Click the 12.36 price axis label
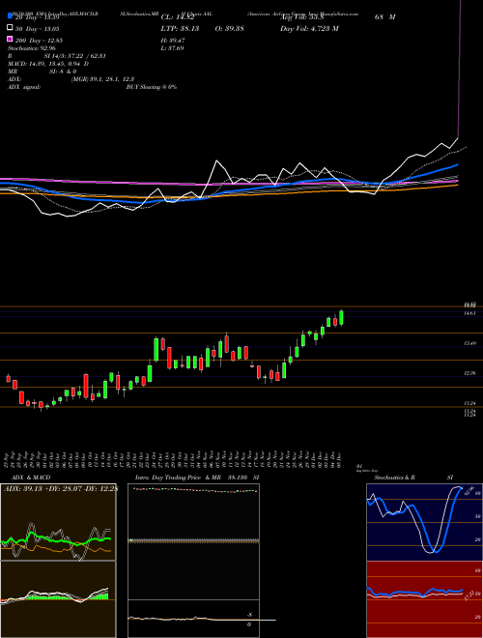This screenshot has width=483, height=638. 469,373
